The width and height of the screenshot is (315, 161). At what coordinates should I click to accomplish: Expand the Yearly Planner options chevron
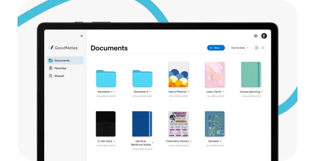click(188, 92)
